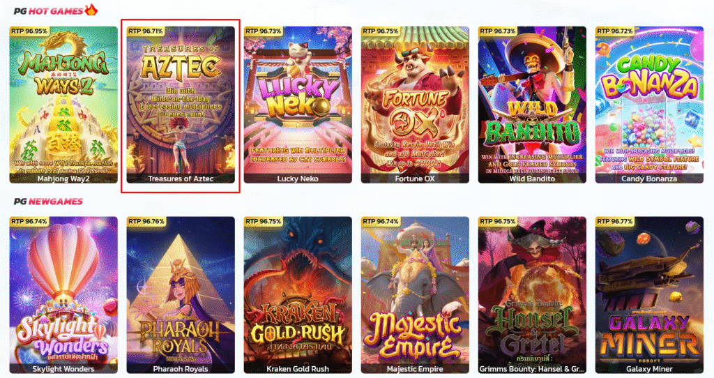Click the Fortune OX title label
714x378 pixels.
tap(415, 179)
